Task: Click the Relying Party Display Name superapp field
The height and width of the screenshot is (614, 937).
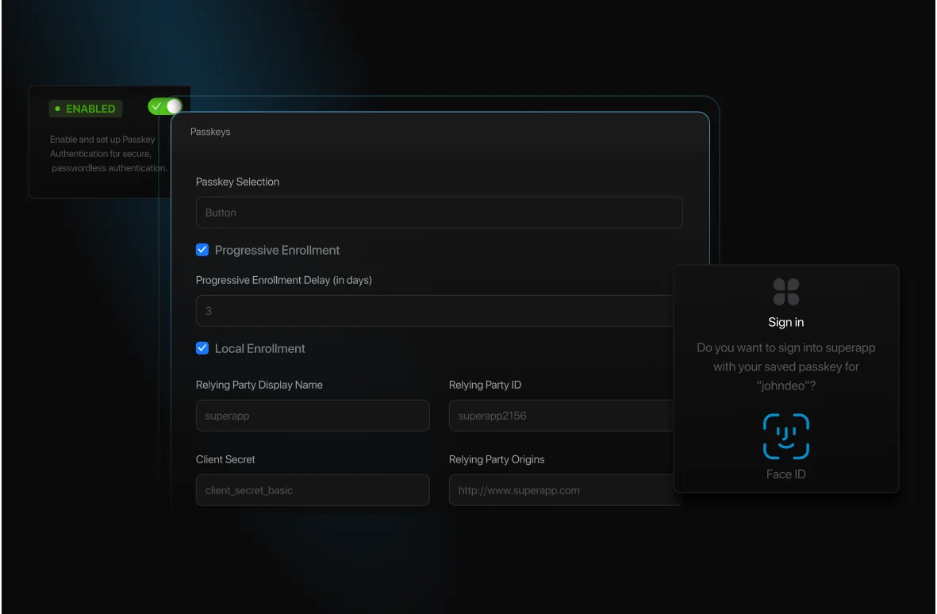Action: pos(312,415)
